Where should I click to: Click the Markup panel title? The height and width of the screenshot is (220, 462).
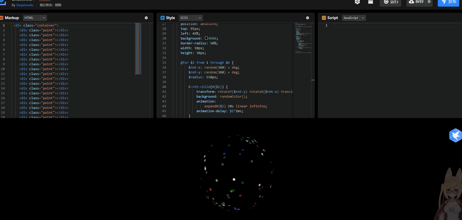click(x=12, y=18)
